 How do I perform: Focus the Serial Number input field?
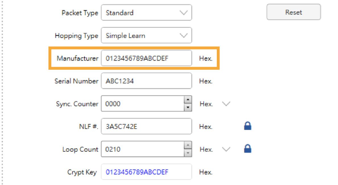(x=146, y=81)
